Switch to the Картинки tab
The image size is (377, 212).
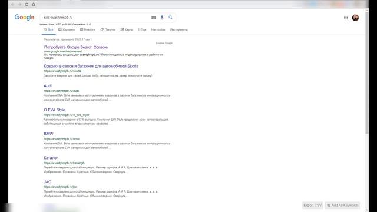point(67,30)
